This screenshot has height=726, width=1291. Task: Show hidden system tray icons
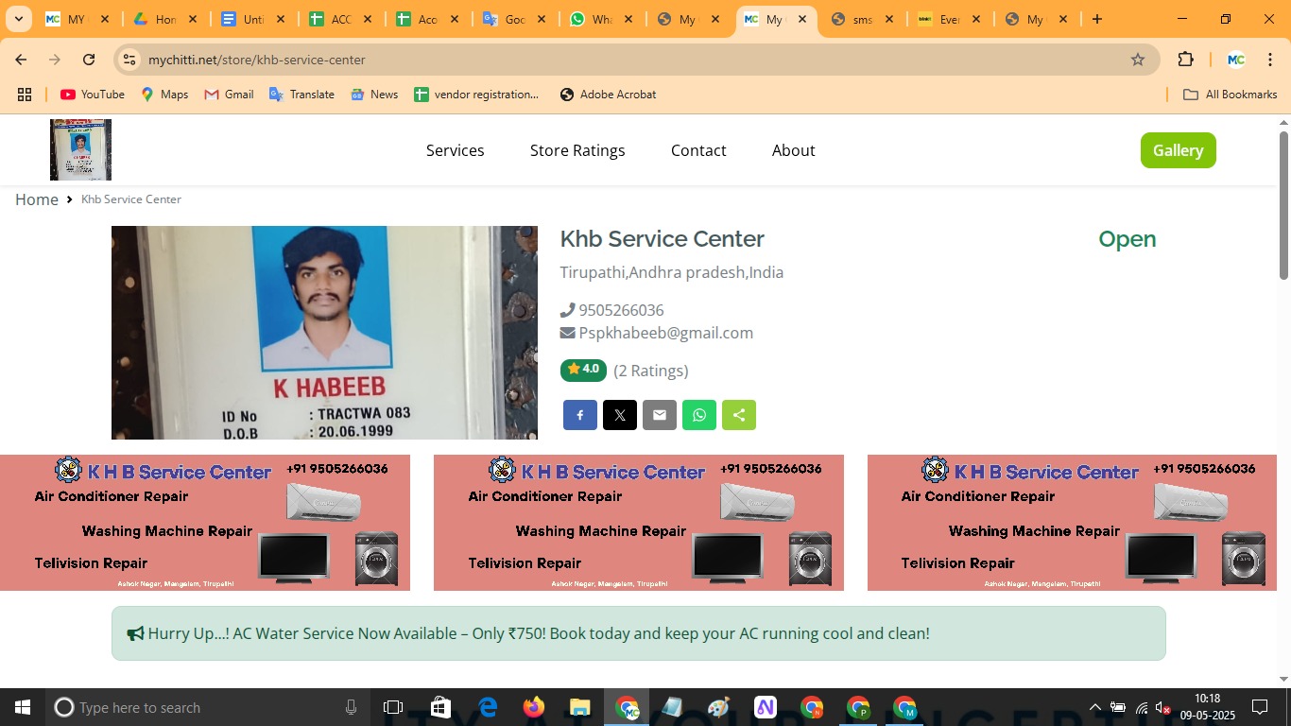tap(1094, 707)
